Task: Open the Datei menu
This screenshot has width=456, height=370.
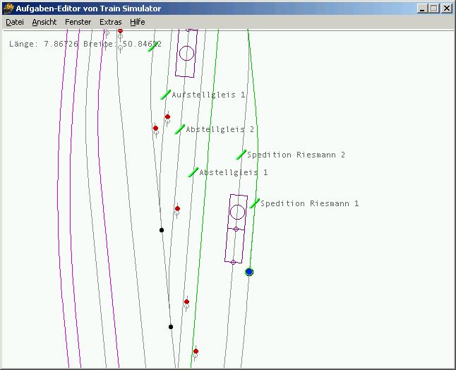Action: pos(15,22)
